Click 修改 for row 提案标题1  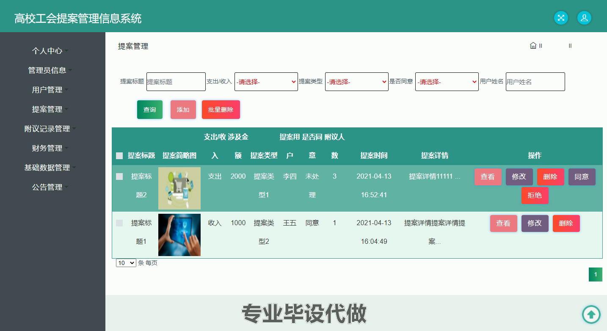tap(535, 223)
